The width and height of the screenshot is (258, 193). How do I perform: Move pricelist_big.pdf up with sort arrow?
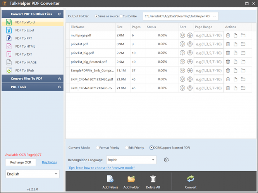tap(182, 53)
